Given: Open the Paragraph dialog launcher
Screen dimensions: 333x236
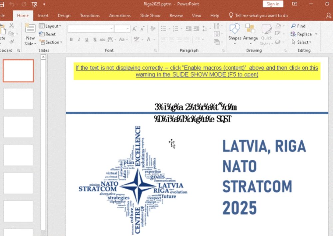Looking at the screenshot, I should coord(223,51).
